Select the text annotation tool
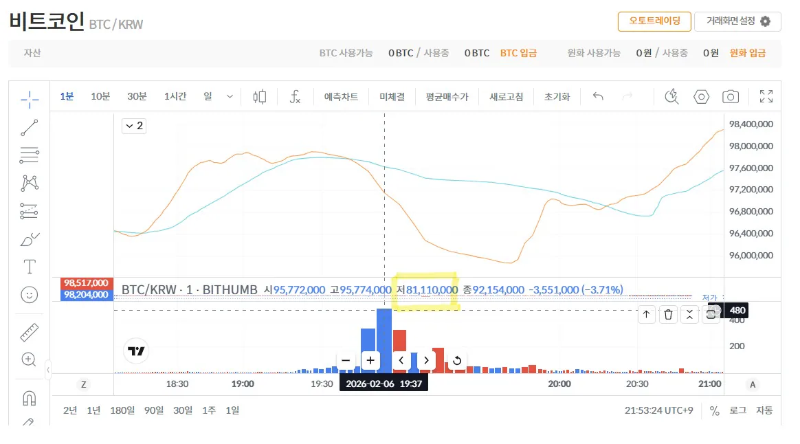The width and height of the screenshot is (800, 444). tap(30, 267)
